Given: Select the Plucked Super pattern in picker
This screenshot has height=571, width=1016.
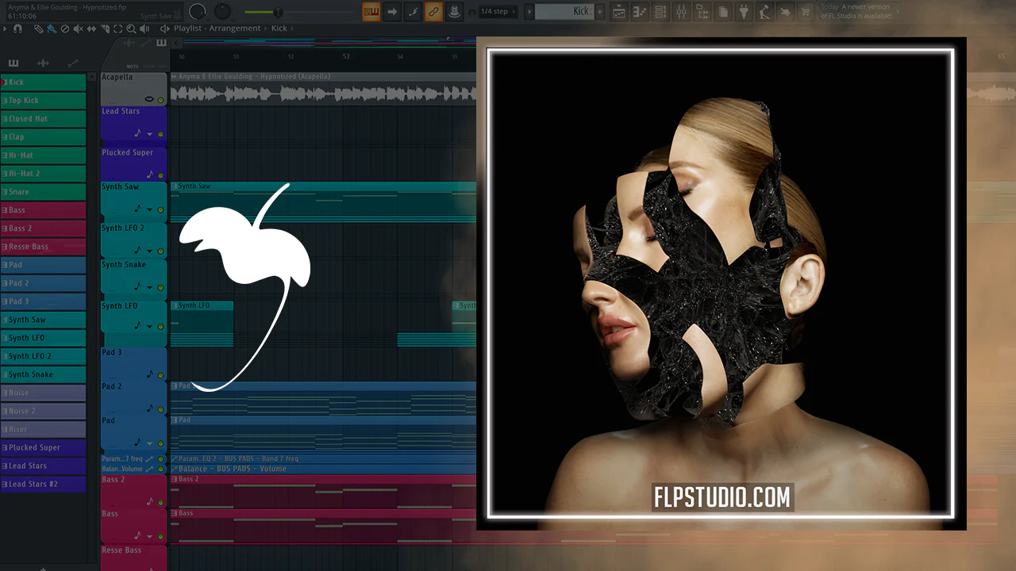Looking at the screenshot, I should pos(43,447).
